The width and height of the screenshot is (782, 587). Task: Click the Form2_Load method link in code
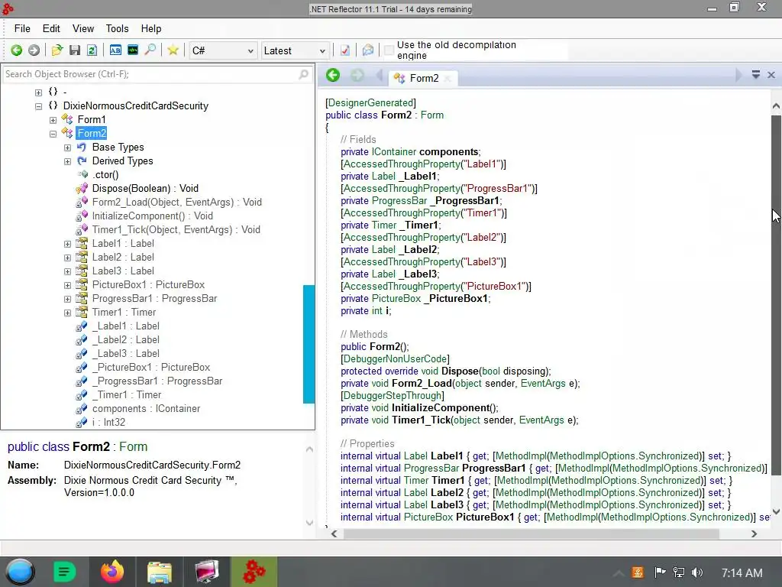tap(422, 384)
